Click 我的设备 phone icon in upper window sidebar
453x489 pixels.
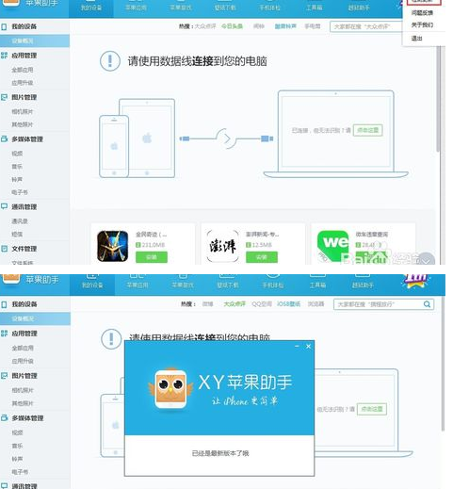tap(4, 26)
